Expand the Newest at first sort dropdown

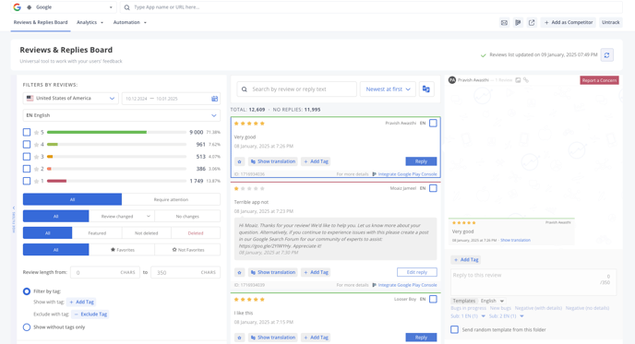[x=388, y=89]
